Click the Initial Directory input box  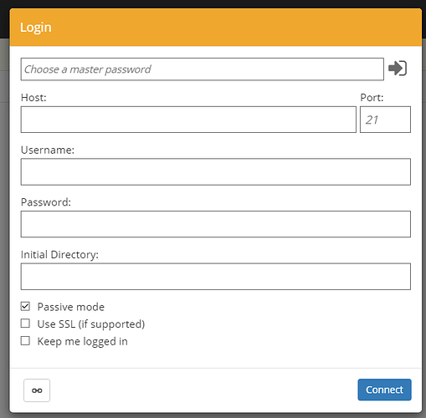point(216,277)
